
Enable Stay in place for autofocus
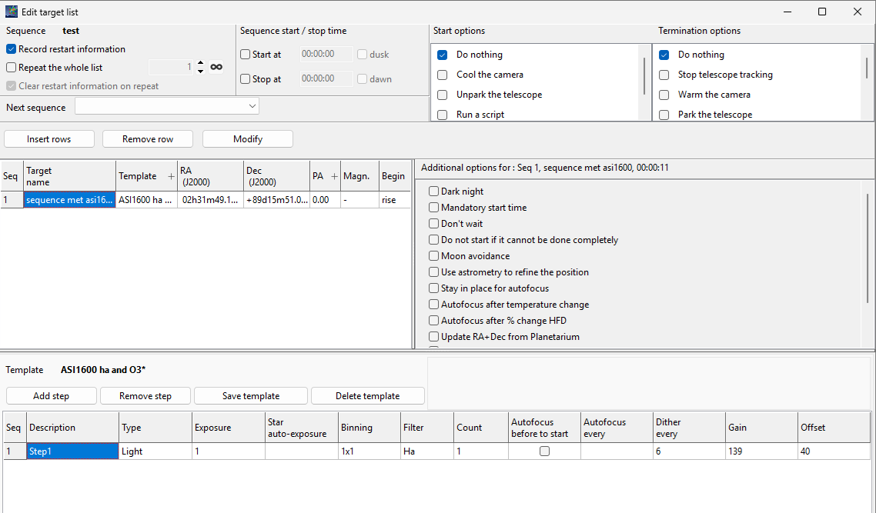[433, 288]
